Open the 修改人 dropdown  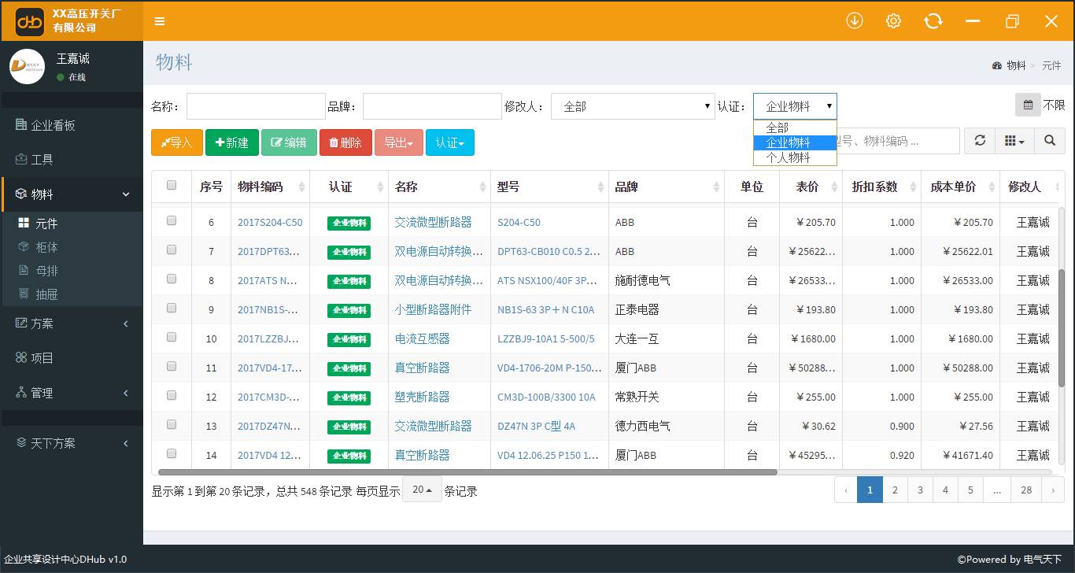[x=633, y=106]
